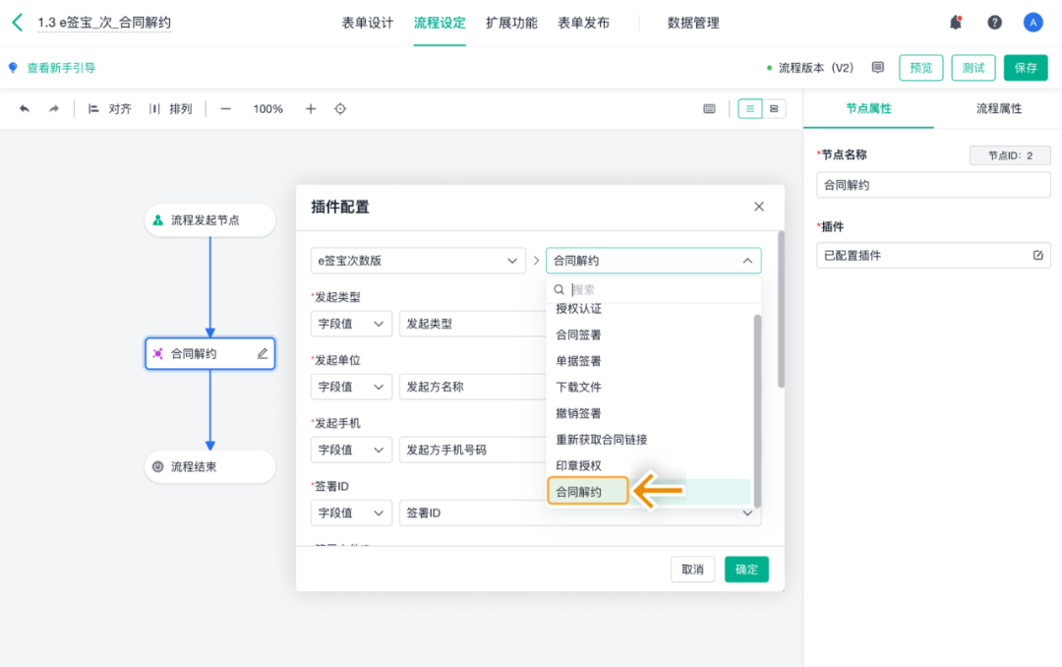Open the 表单设计 tab
Viewport: 1062px width, 667px height.
click(x=367, y=23)
